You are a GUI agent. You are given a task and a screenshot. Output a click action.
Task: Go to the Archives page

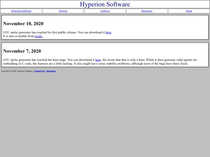tap(105, 11)
